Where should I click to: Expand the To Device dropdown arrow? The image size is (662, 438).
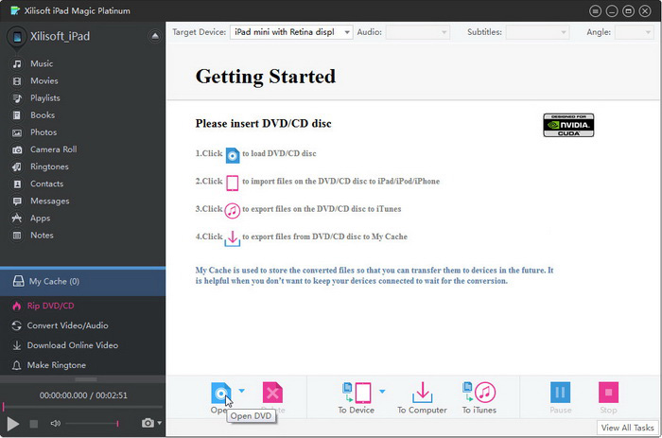pyautogui.click(x=382, y=391)
